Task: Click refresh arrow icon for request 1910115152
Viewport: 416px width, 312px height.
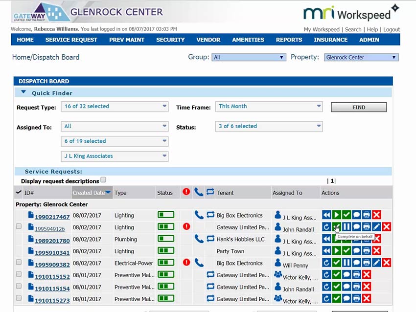Action: tap(326, 275)
